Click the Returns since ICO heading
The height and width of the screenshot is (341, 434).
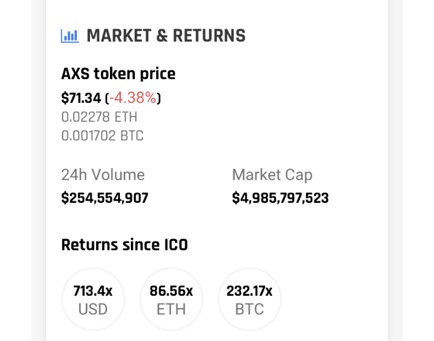124,244
